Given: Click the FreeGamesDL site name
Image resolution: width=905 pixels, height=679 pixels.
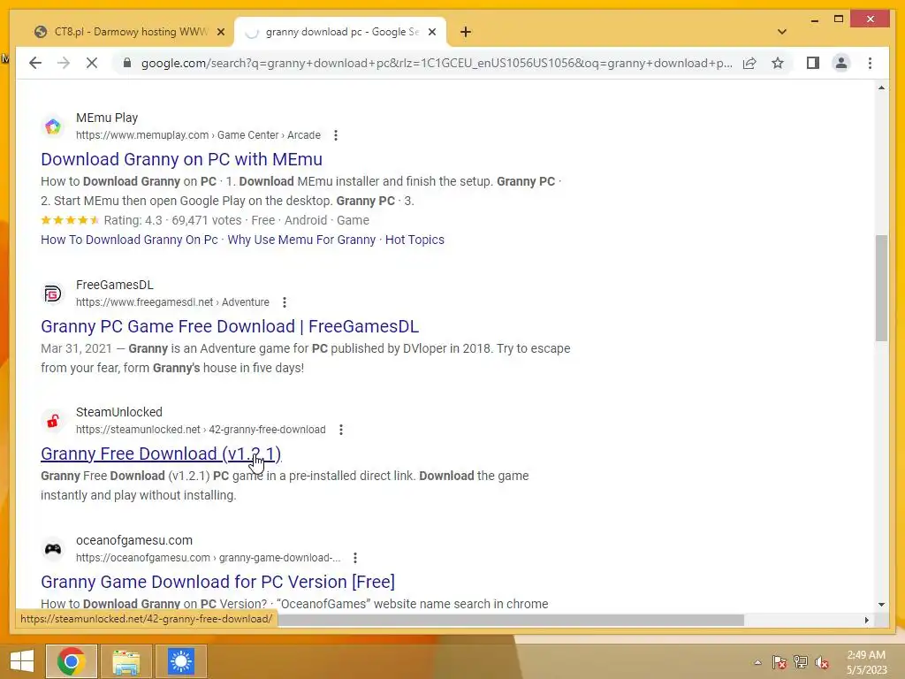Looking at the screenshot, I should 115,285.
